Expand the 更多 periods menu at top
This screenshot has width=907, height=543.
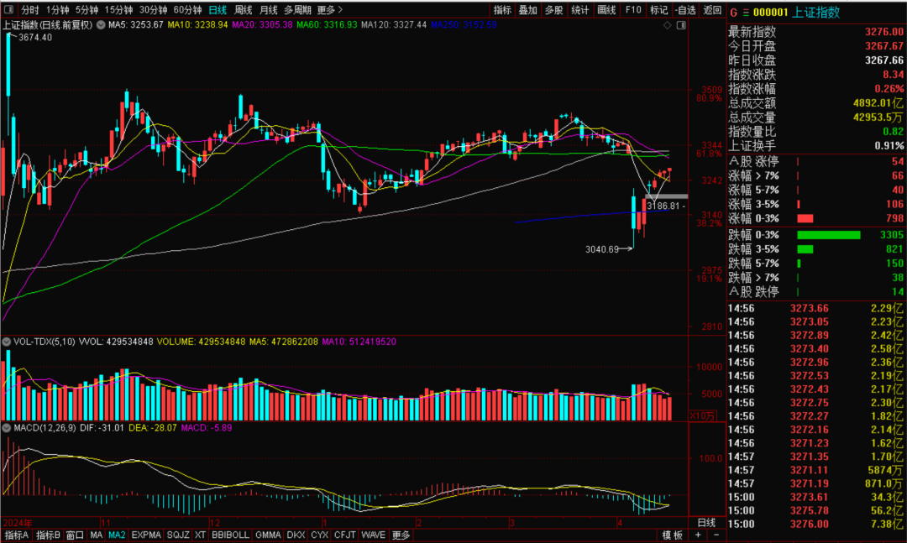tap(328, 10)
